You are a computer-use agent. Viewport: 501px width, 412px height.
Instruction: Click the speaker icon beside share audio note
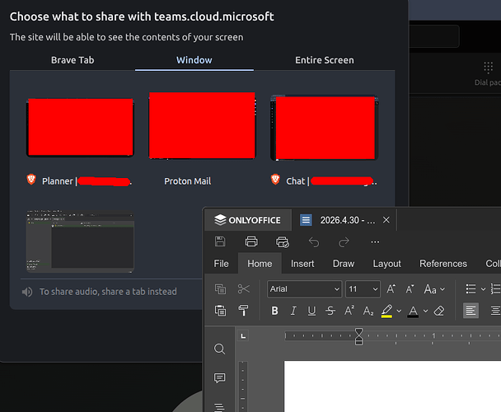point(27,292)
